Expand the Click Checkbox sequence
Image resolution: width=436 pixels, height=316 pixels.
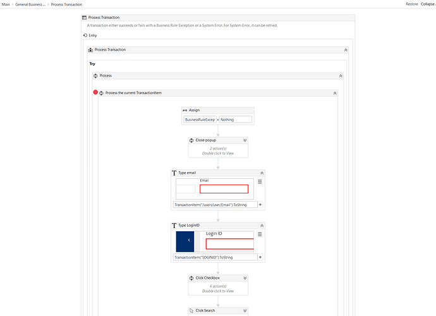pos(245,278)
